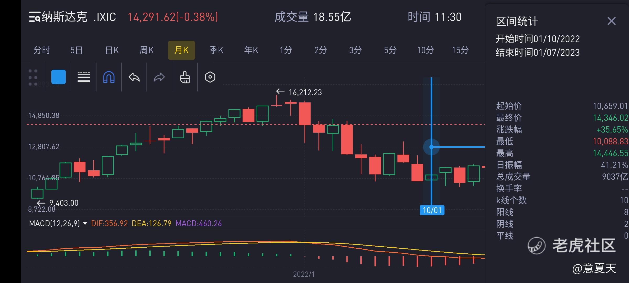This screenshot has height=283, width=629.
Task: Click the 时间 11:30 text
Action: [435, 17]
